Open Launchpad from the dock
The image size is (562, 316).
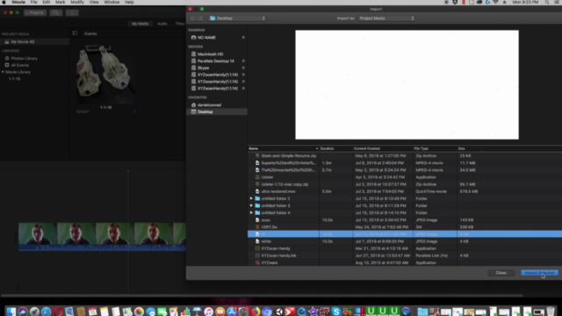pos(34,312)
